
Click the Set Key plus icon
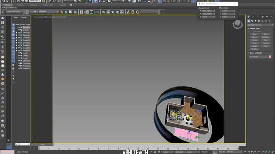215,152
